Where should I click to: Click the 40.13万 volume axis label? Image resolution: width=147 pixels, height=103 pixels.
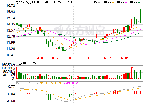9,75
